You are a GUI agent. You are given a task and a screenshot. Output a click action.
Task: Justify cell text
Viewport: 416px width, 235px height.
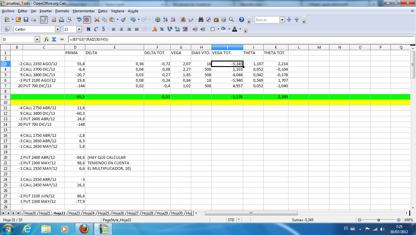(137, 29)
